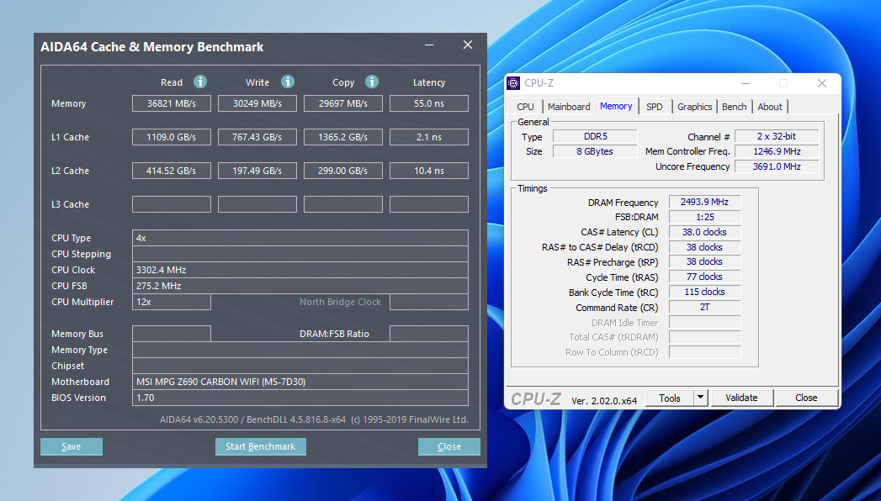Click CAS# Latency value 38.0 clocks

tap(704, 232)
